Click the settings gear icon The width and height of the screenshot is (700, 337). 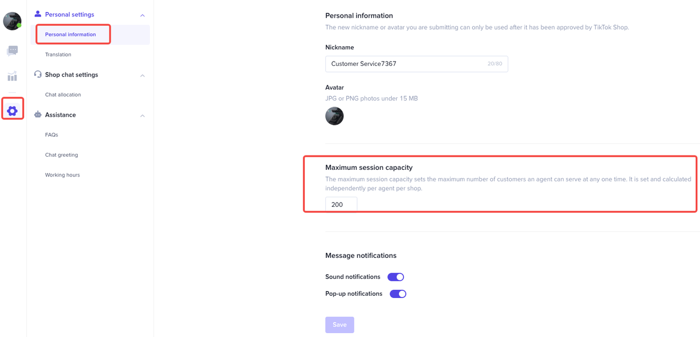click(12, 111)
